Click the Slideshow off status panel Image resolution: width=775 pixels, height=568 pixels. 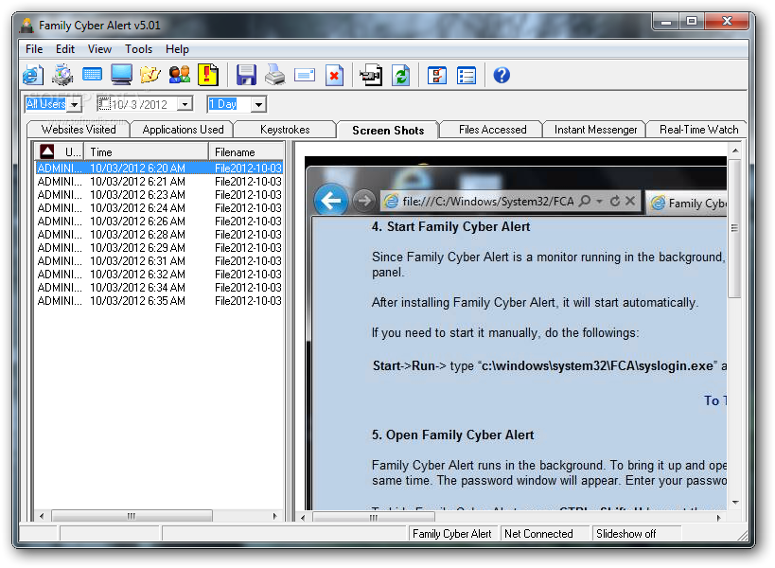point(637,534)
